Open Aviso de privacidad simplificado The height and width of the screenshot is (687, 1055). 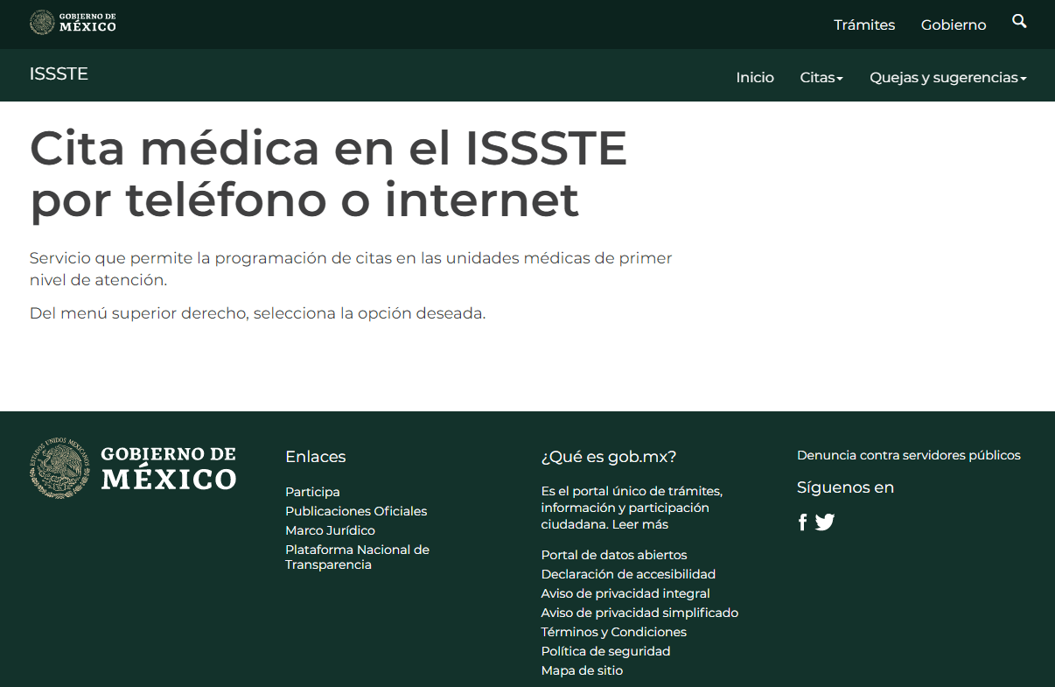(x=639, y=613)
